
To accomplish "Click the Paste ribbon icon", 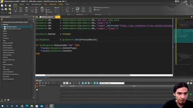I will 42,9.
